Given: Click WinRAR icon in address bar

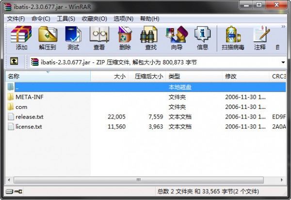Looking at the screenshot, I should pyautogui.click(x=35, y=62).
